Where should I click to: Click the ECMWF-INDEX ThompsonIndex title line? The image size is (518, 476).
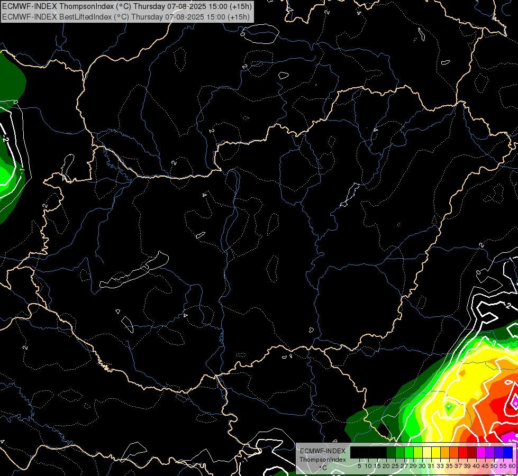(x=127, y=6)
